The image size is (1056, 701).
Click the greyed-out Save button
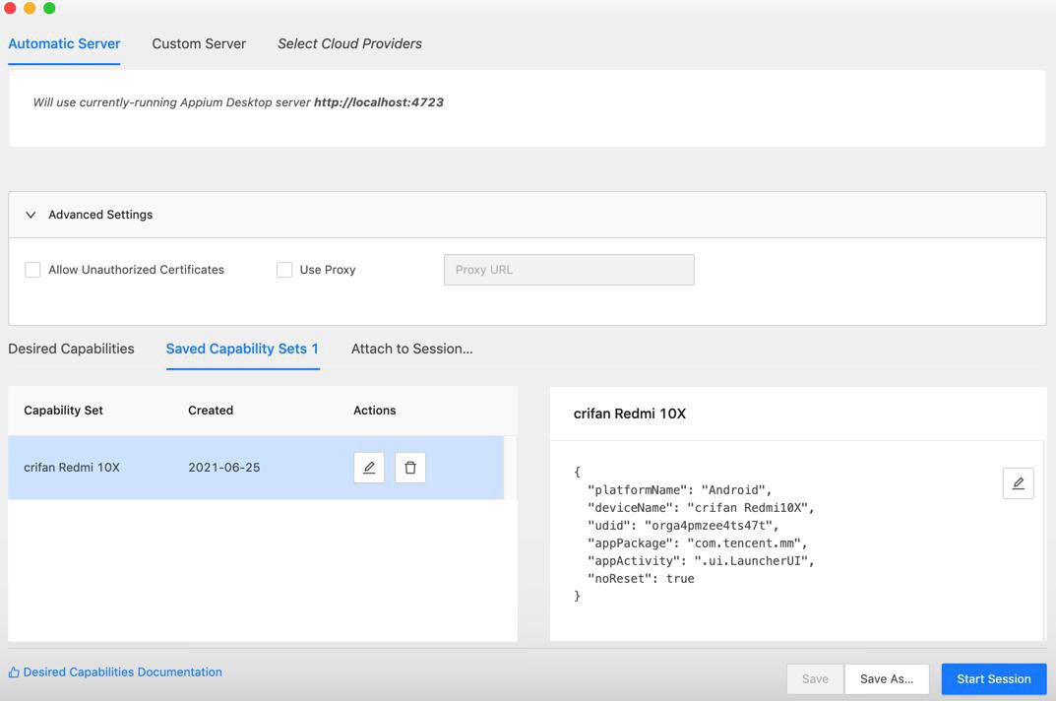[815, 678]
